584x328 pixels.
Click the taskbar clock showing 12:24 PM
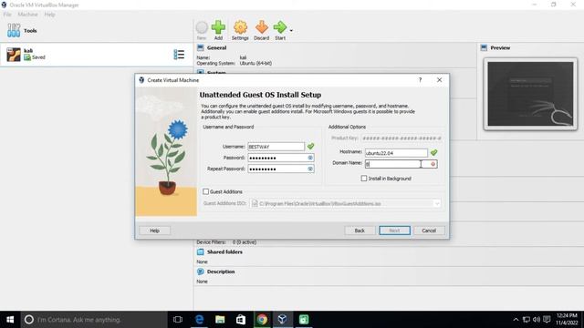pos(568,320)
